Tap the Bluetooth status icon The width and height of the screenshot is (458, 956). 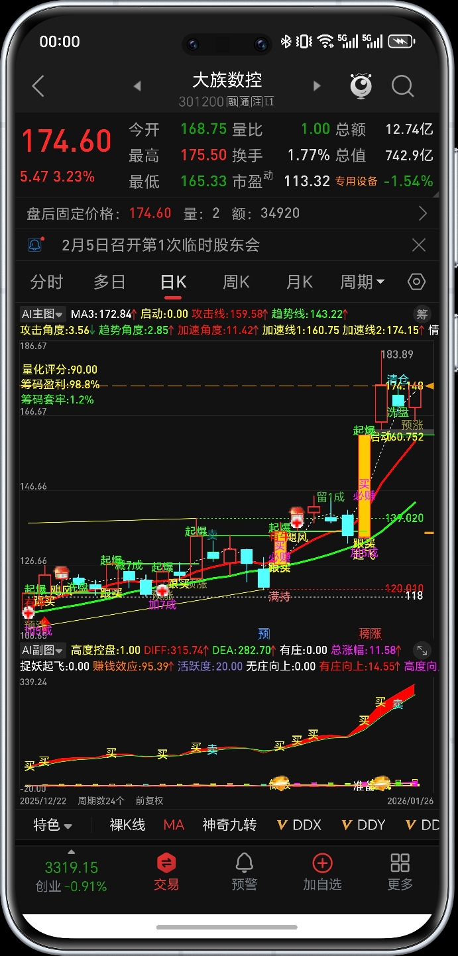[286, 42]
